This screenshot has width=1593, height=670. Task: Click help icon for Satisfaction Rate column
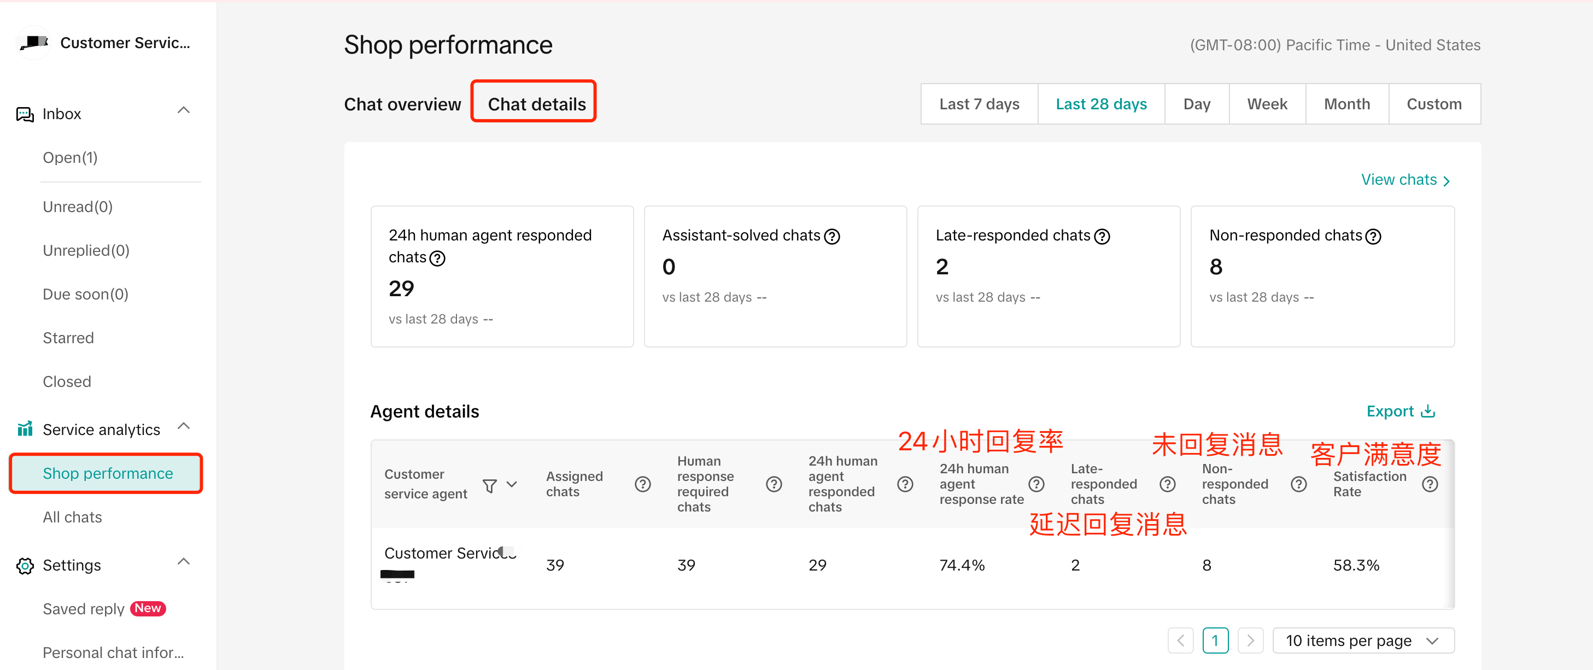(1429, 484)
